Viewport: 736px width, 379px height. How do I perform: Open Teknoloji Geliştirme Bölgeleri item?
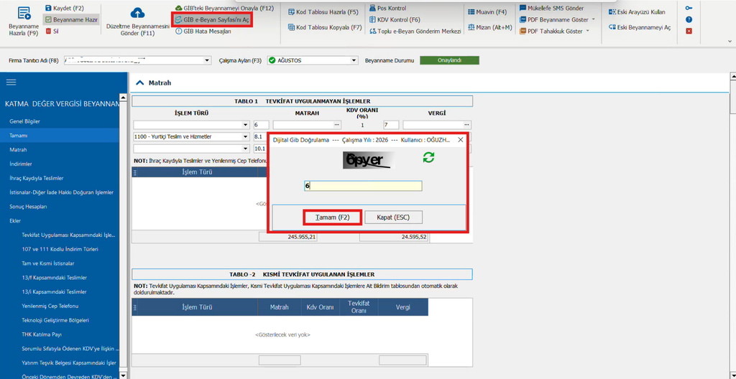[x=55, y=320]
